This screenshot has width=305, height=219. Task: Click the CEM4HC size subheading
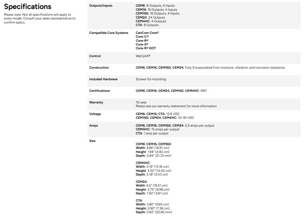pos(143,163)
